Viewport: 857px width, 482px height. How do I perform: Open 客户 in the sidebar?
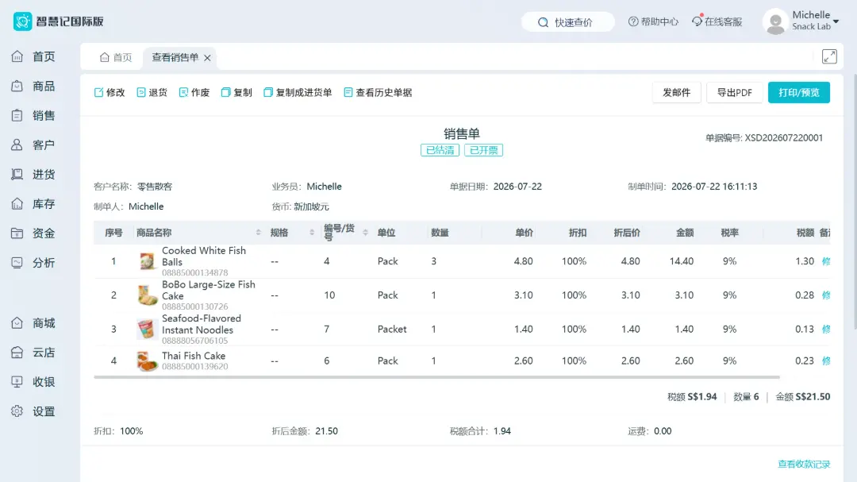[x=33, y=145]
